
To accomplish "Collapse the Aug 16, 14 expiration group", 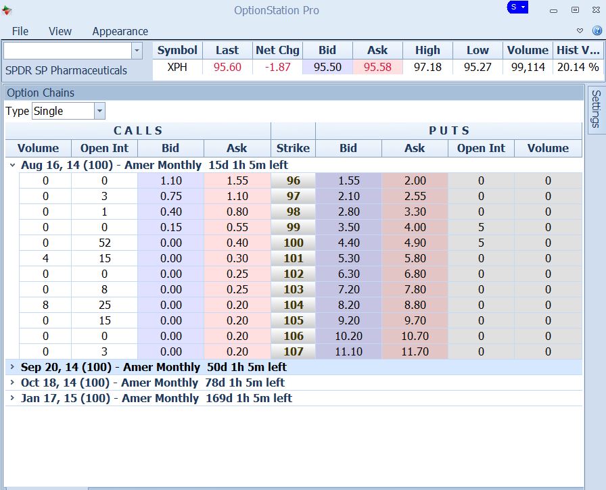I will pyautogui.click(x=12, y=165).
